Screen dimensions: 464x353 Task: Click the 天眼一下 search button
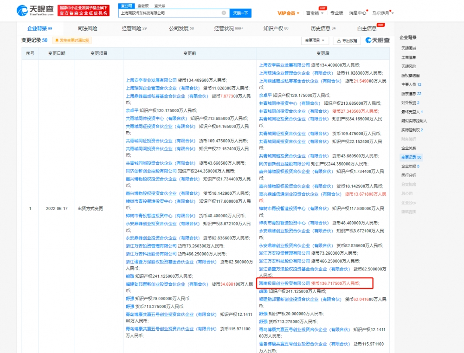(x=240, y=13)
